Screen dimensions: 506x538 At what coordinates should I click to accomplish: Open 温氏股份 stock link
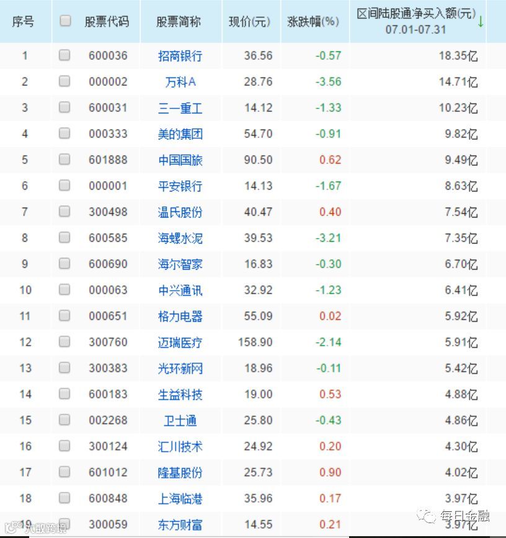coord(180,212)
